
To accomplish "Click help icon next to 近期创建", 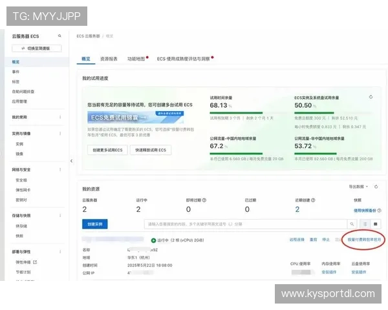I will (x=313, y=200).
